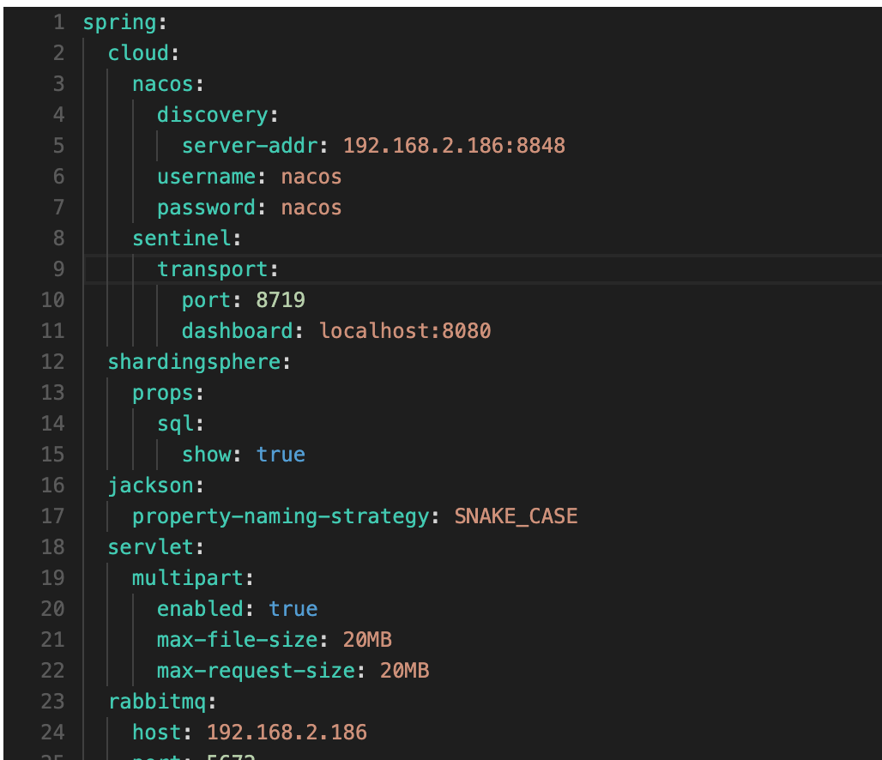
Task: Click the 'rabbitmq' key on line 23
Action: pos(157,702)
